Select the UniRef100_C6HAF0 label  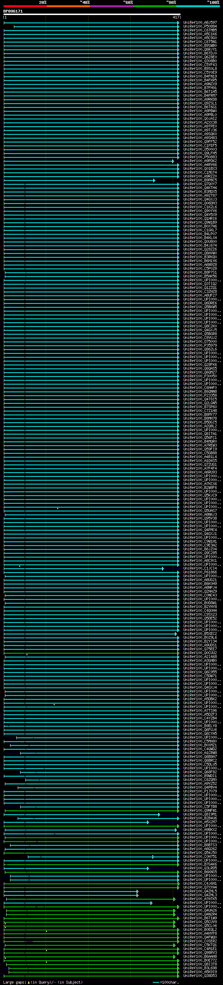pyautogui.click(x=200, y=388)
